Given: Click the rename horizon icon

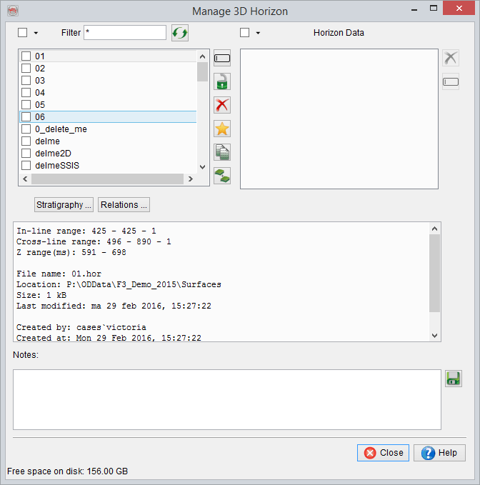Looking at the screenshot, I should (222, 59).
